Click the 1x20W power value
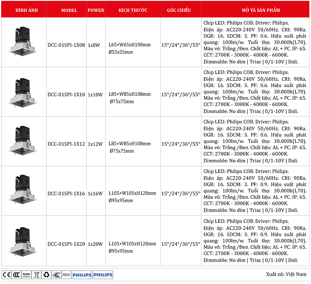The height and width of the screenshot is (284, 311). [x=95, y=244]
